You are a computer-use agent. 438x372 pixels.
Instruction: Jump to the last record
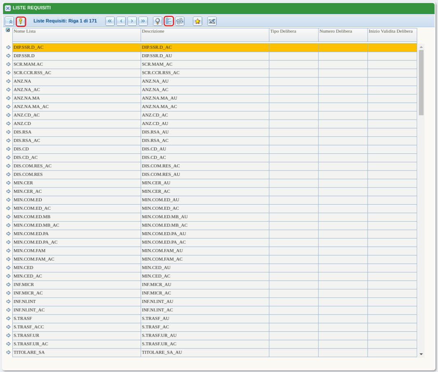(x=143, y=21)
